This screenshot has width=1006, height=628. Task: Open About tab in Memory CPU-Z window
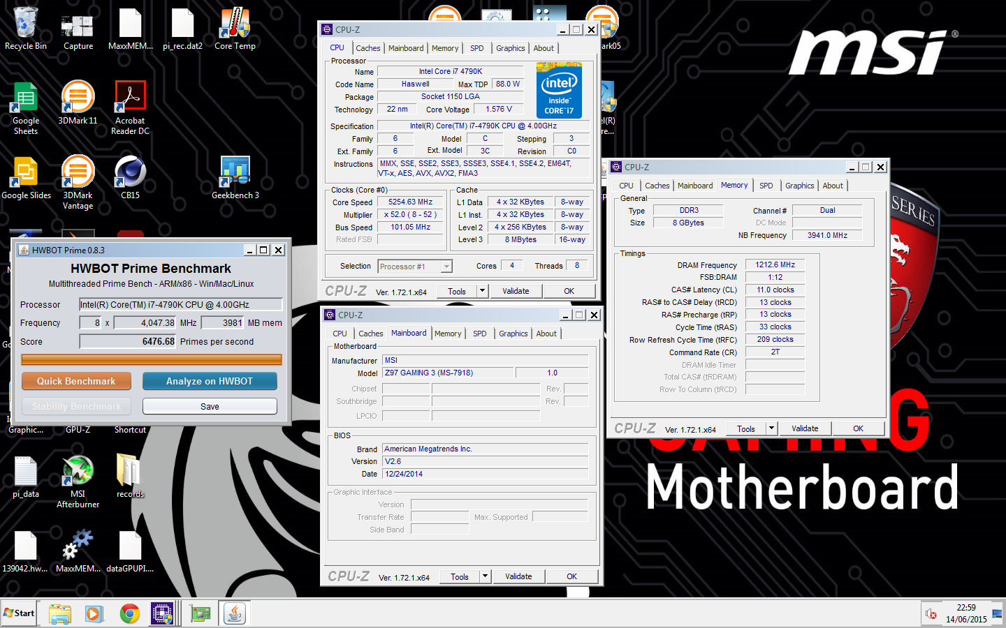[x=833, y=186]
